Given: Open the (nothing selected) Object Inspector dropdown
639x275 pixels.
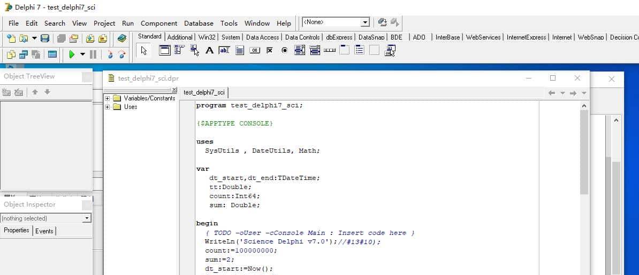Looking at the screenshot, I should pos(86,218).
